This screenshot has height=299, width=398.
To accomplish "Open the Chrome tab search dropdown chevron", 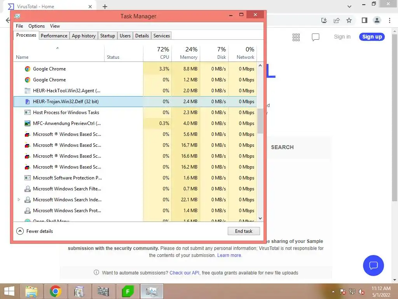I will [349, 6].
